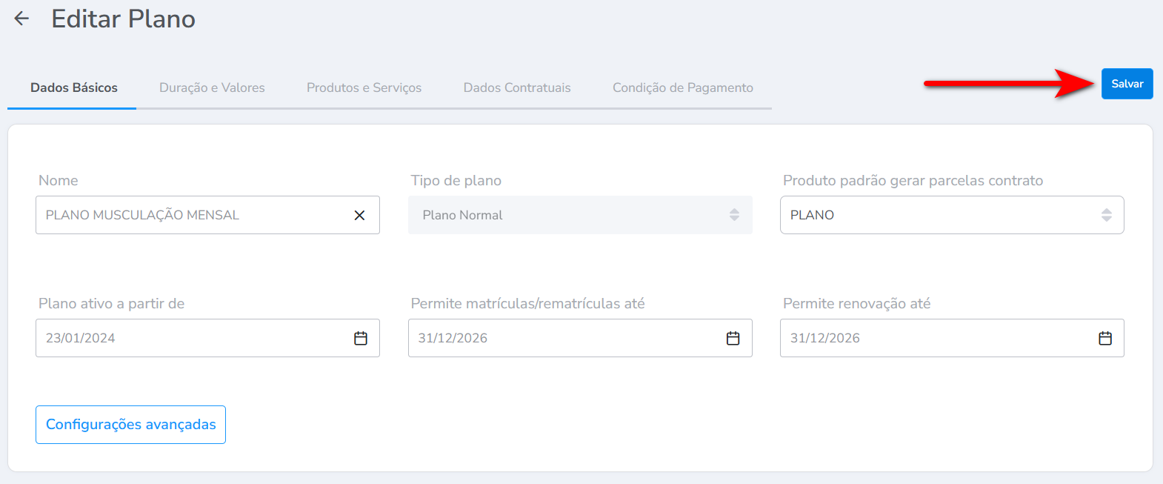This screenshot has width=1163, height=484.
Task: Clear the Nome field with the X icon
Action: (x=359, y=215)
